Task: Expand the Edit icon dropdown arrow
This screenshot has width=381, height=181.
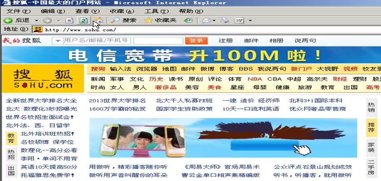Action: click(x=250, y=21)
